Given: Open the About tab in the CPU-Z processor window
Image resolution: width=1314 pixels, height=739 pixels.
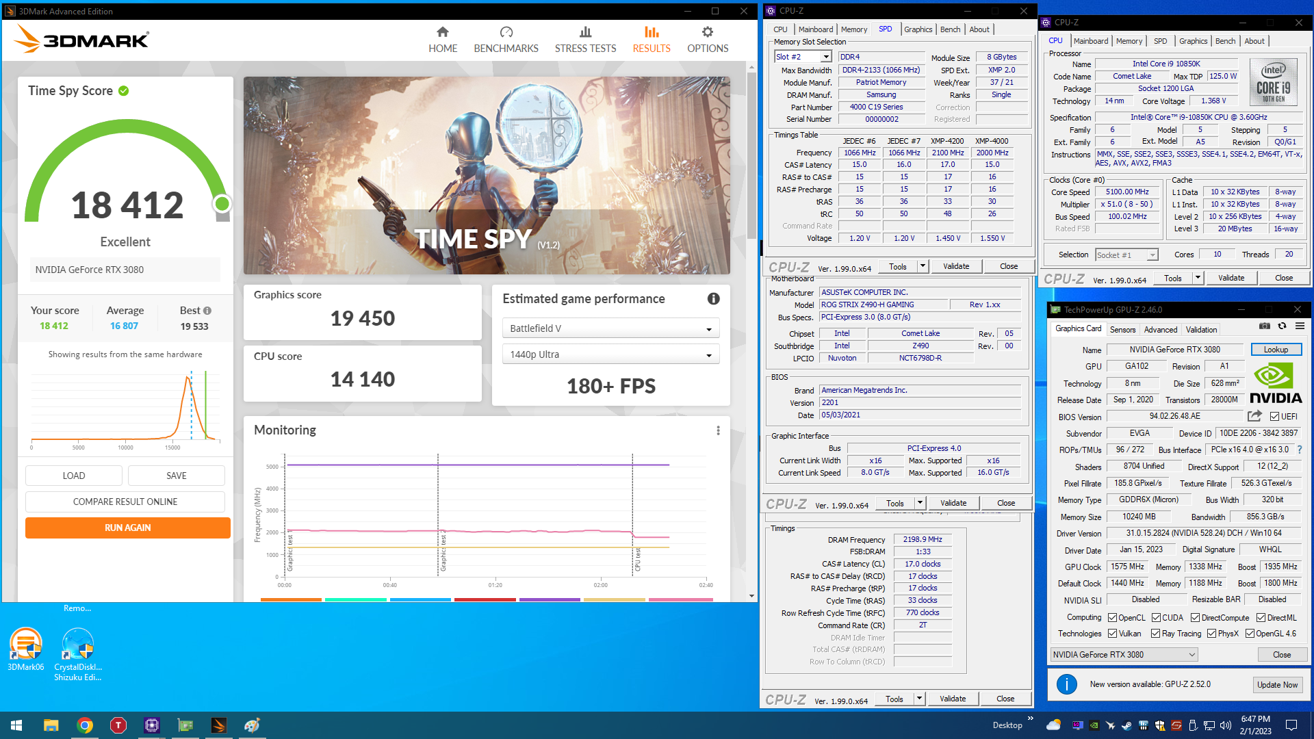Looking at the screenshot, I should pos(1254,41).
